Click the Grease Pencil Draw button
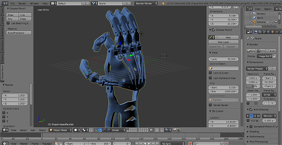Screen dimensions: 282x145 [x=12, y=15]
